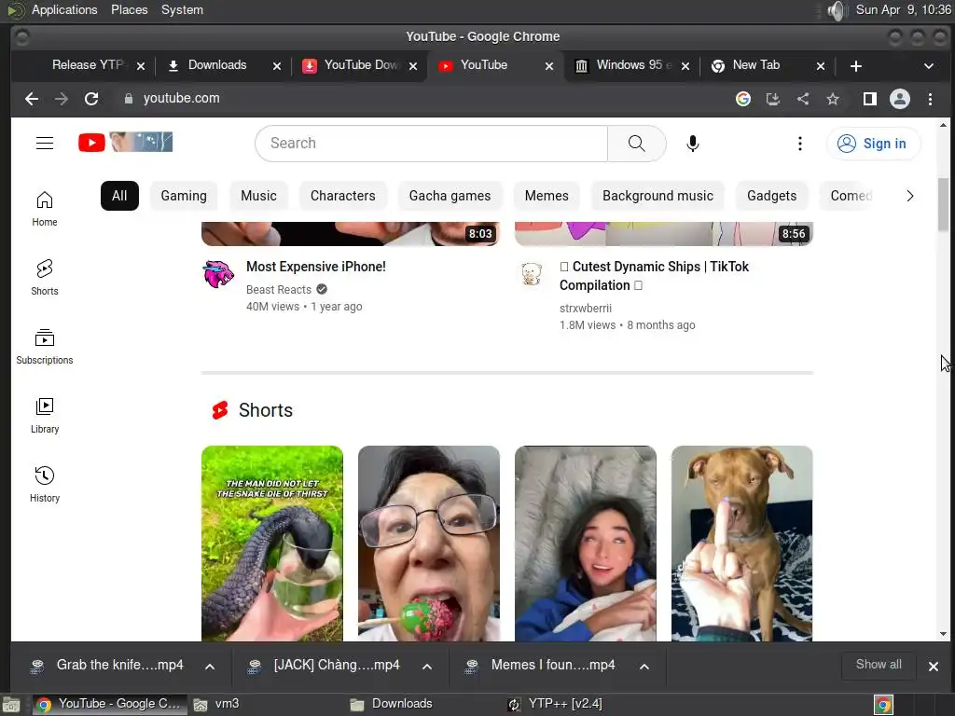Switch to Windows 95 tab
Viewport: 955px width, 716px height.
[631, 65]
